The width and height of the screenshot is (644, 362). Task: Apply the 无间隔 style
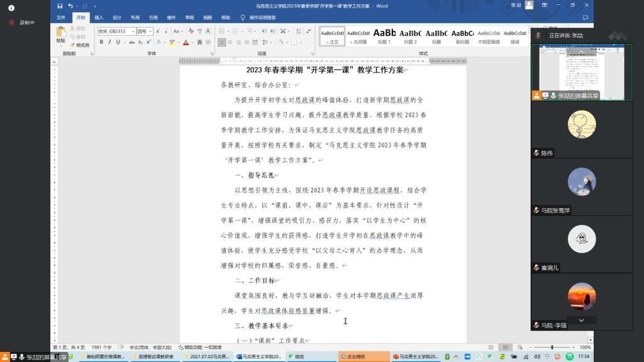[358, 36]
